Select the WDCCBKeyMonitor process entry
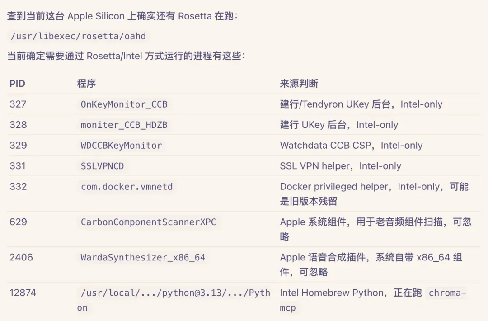 pyautogui.click(x=122, y=146)
